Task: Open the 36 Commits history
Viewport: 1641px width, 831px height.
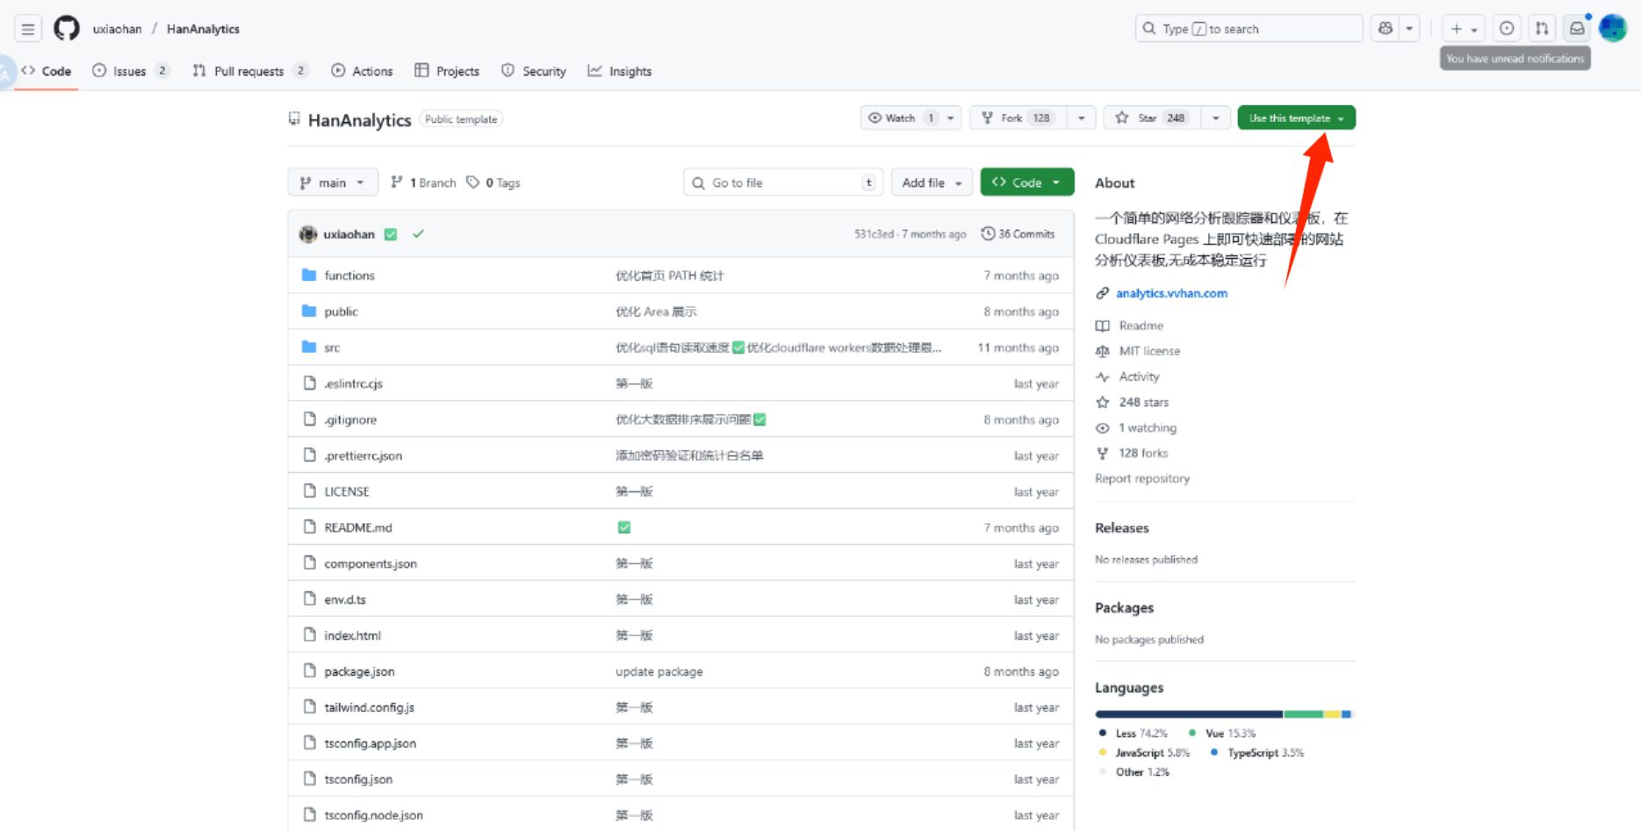Action: coord(1018,234)
